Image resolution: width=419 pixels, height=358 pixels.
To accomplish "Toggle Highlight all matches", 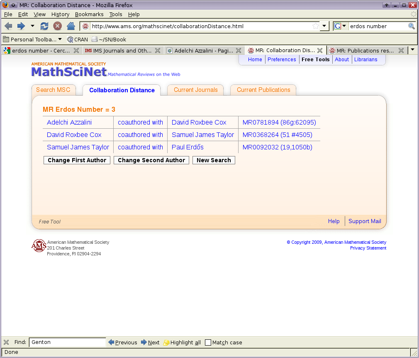I will point(182,342).
